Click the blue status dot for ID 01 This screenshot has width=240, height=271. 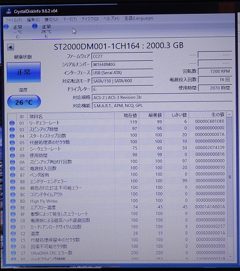(12, 123)
